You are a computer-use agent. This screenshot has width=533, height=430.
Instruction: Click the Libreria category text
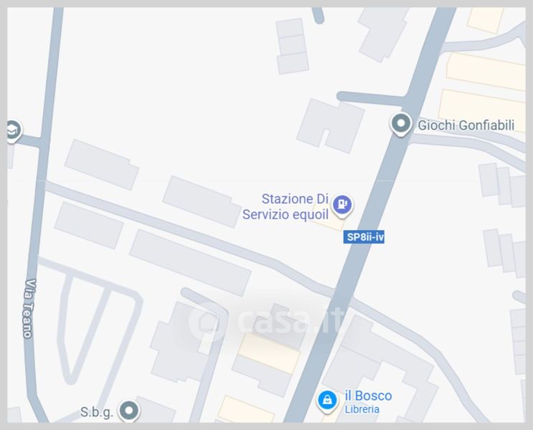(x=362, y=409)
